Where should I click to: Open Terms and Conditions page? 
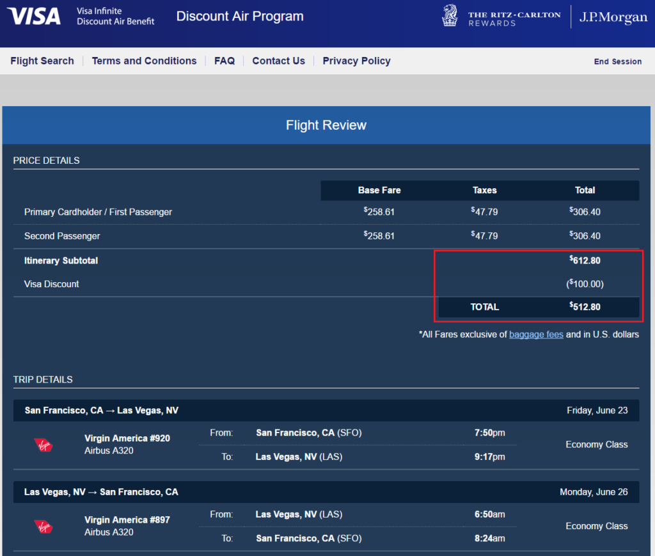pos(144,61)
